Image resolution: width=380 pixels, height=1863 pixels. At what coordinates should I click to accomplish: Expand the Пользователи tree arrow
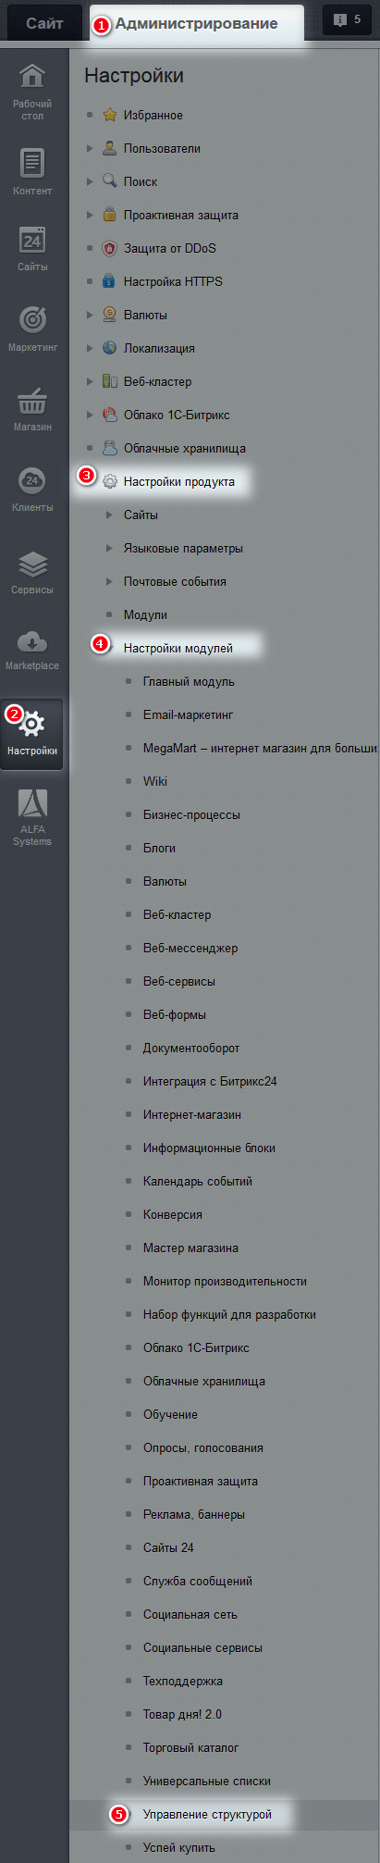coord(90,148)
